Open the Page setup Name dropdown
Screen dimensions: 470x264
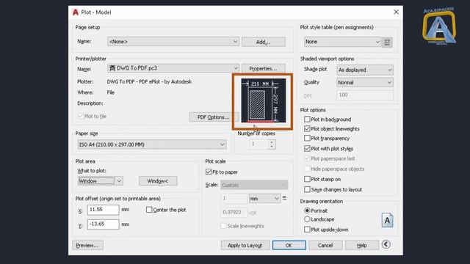click(x=173, y=42)
